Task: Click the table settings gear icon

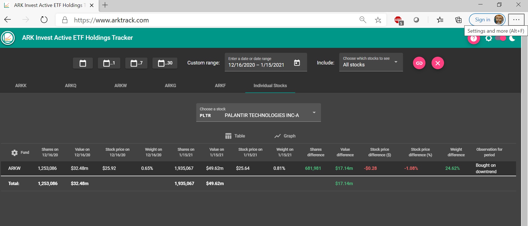Action: coord(14,152)
